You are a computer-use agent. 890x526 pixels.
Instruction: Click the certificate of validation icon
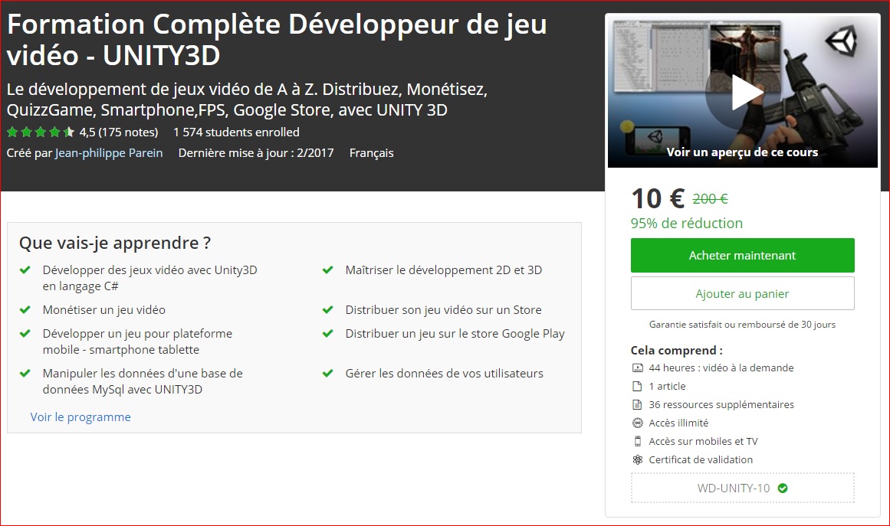point(638,459)
